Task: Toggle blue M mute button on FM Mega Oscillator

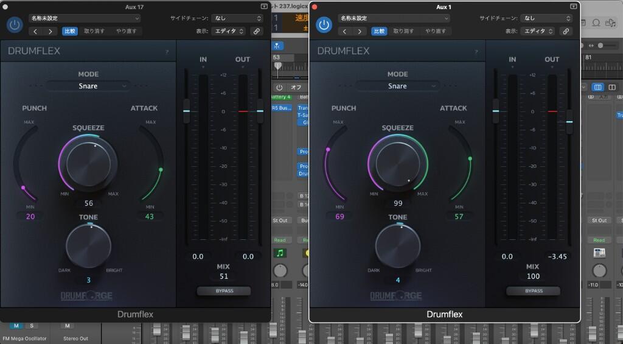Action: pos(16,326)
